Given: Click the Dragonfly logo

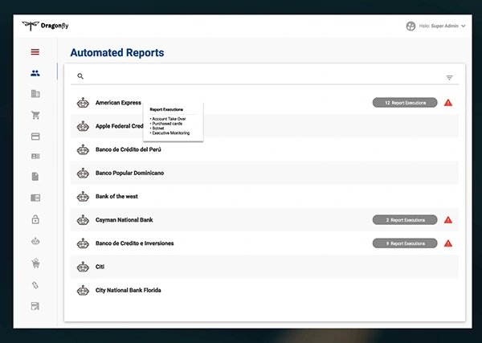Looking at the screenshot, I should point(45,26).
